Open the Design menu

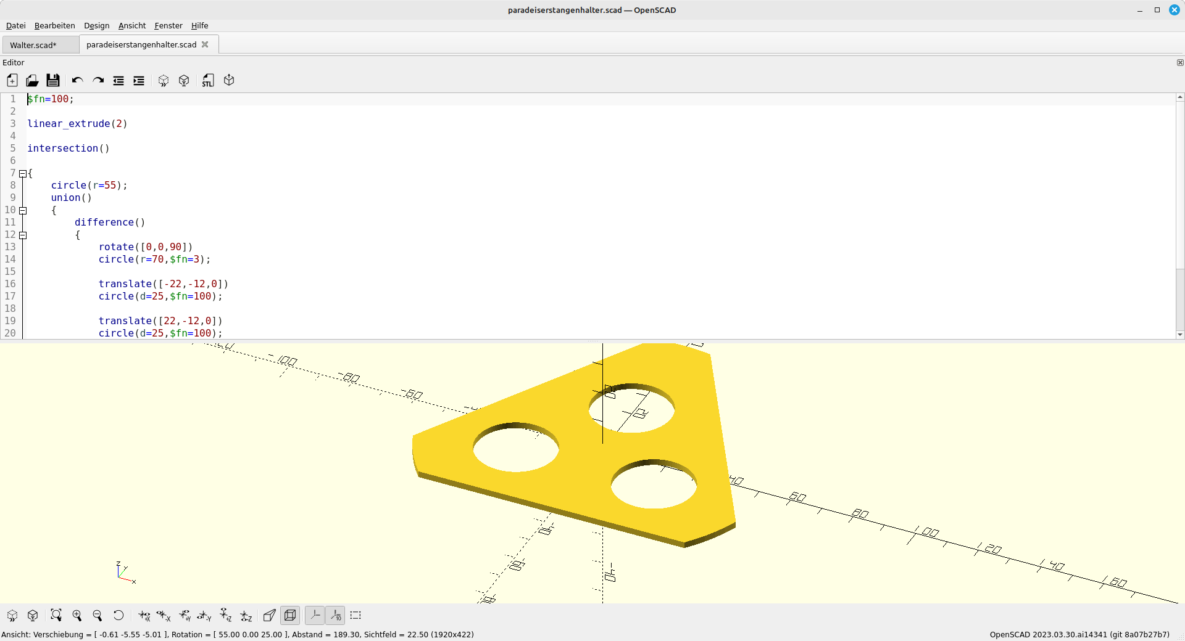(96, 26)
